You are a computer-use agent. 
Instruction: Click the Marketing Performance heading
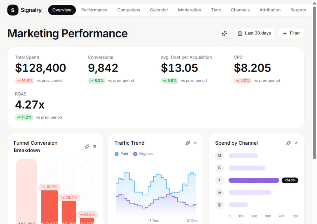(67, 33)
